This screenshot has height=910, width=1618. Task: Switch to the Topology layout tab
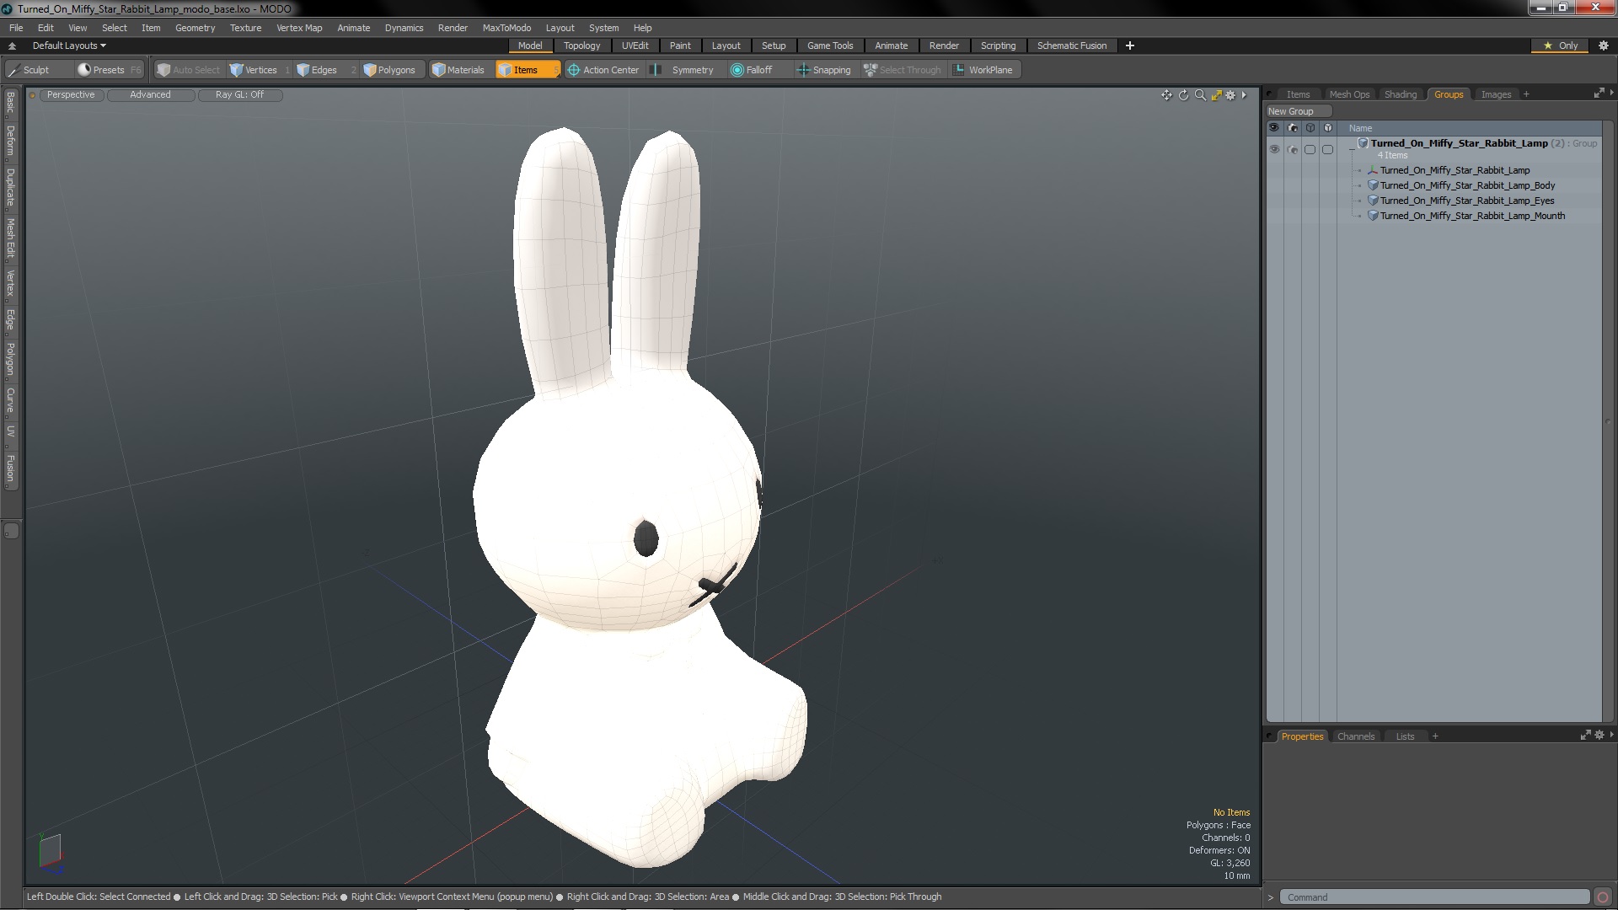(581, 45)
